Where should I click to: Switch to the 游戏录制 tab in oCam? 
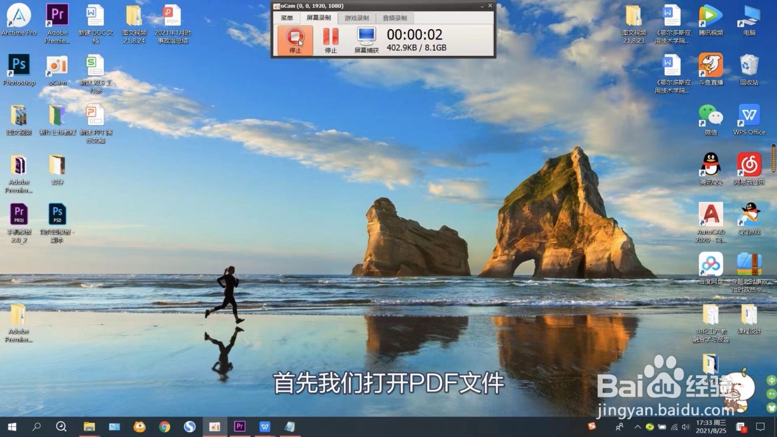pyautogui.click(x=357, y=18)
